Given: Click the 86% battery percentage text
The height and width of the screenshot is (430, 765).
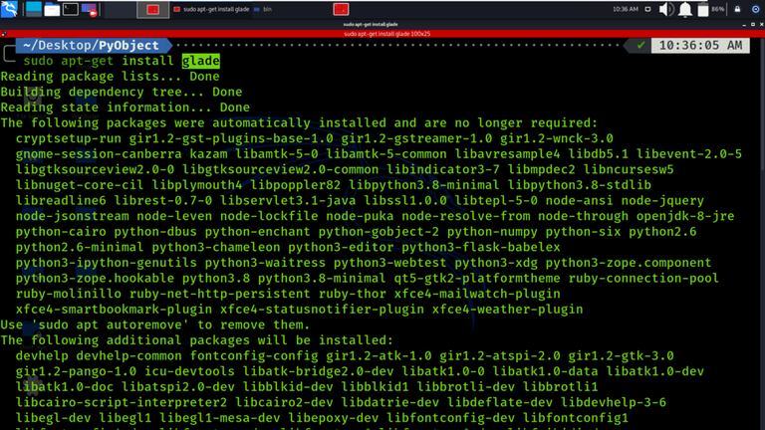Looking at the screenshot, I should (717, 9).
